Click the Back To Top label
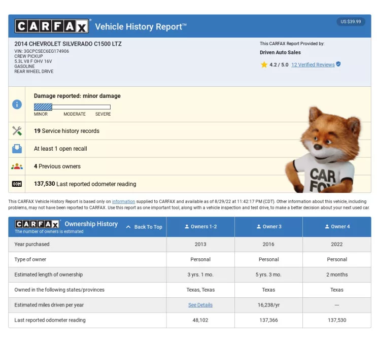The width and height of the screenshot is (377, 345). [x=148, y=227]
